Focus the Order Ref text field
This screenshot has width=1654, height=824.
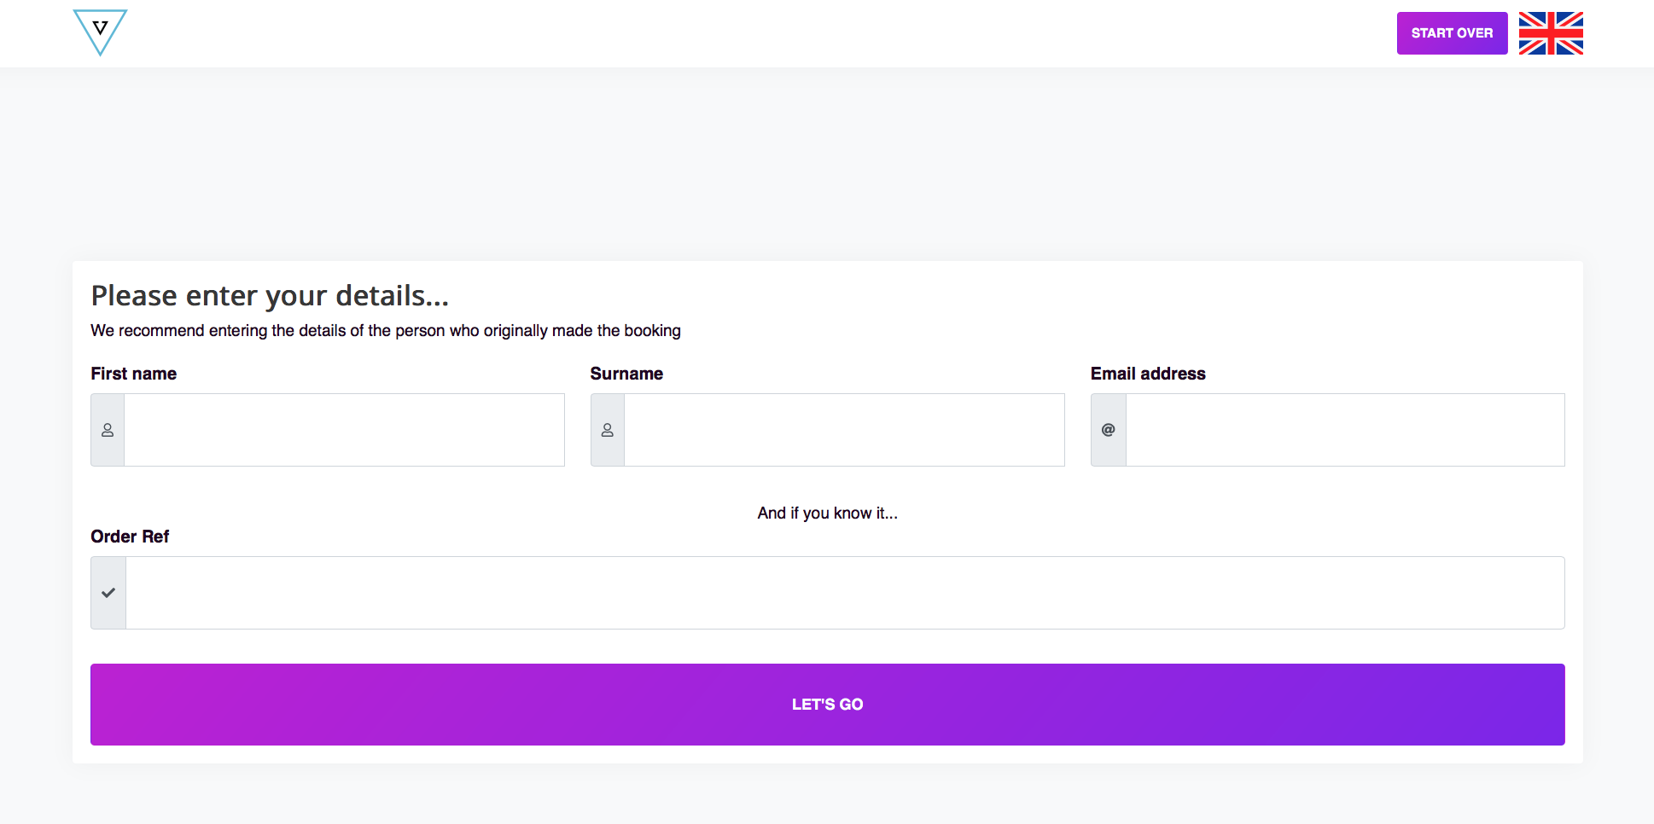click(x=844, y=593)
